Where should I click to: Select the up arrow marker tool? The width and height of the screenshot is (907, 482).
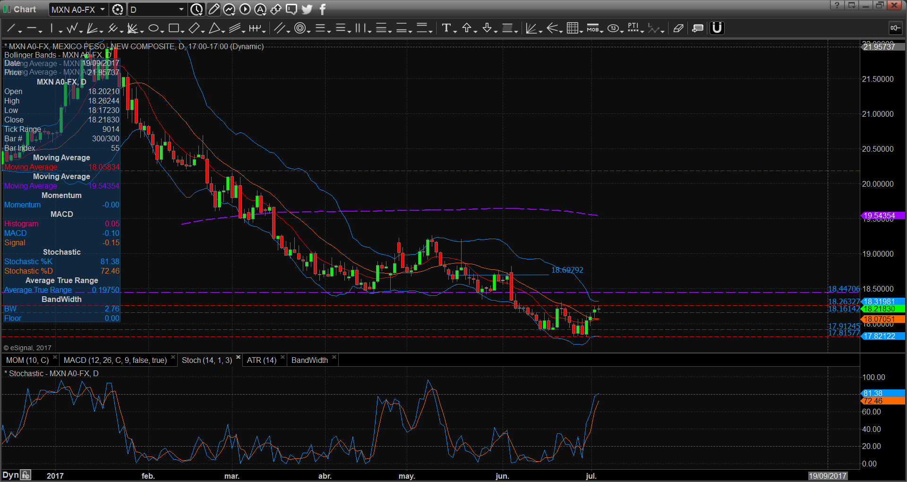pyautogui.click(x=467, y=28)
